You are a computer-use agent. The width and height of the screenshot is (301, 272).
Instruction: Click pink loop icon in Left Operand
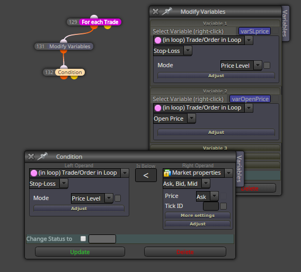pos(34,173)
